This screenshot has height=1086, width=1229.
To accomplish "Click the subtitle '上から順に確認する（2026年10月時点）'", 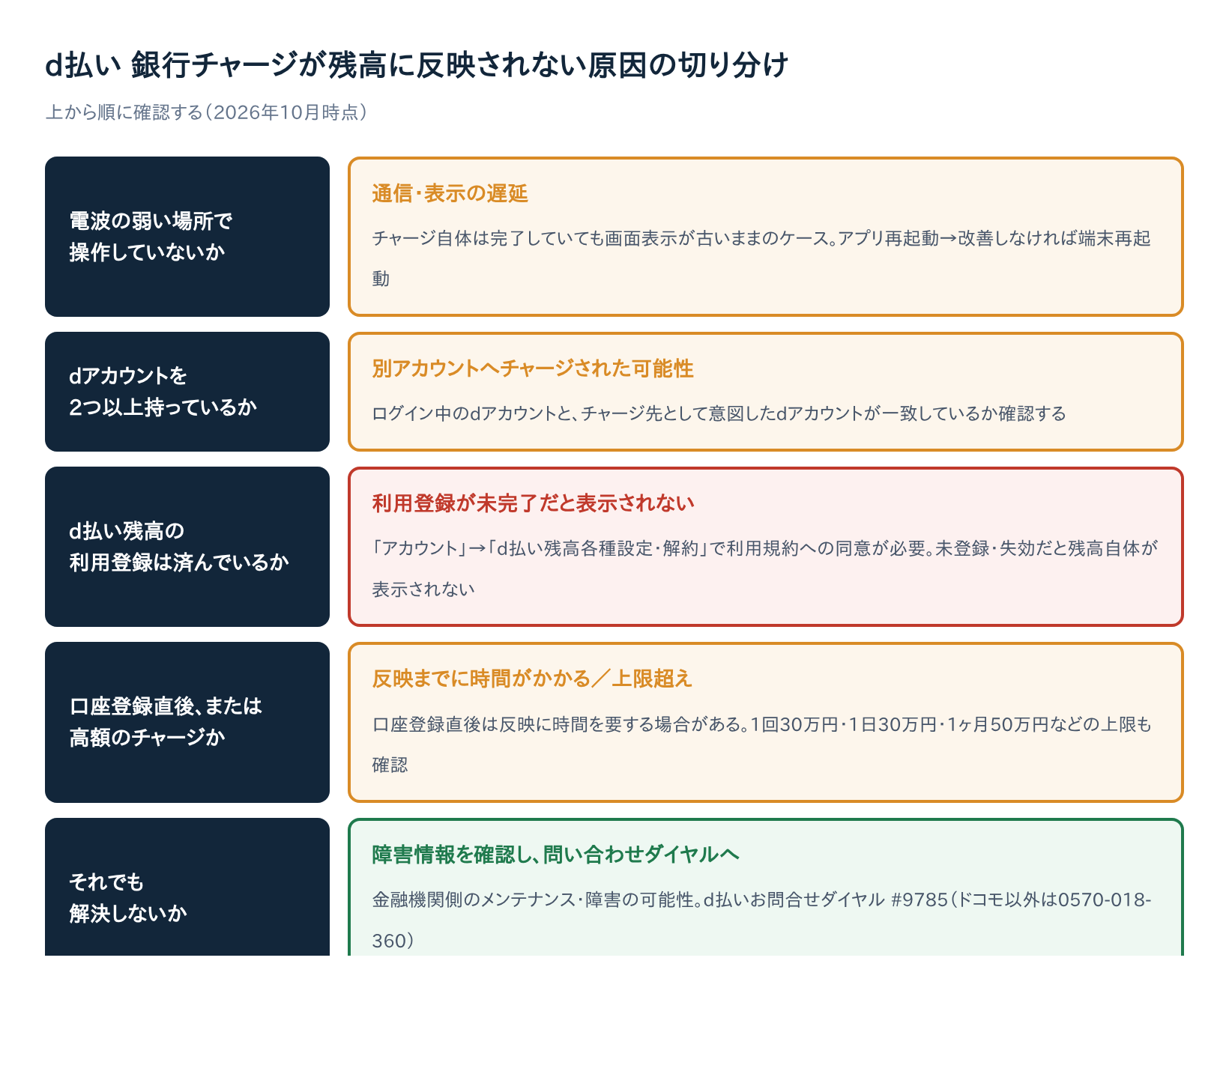I will 206,112.
